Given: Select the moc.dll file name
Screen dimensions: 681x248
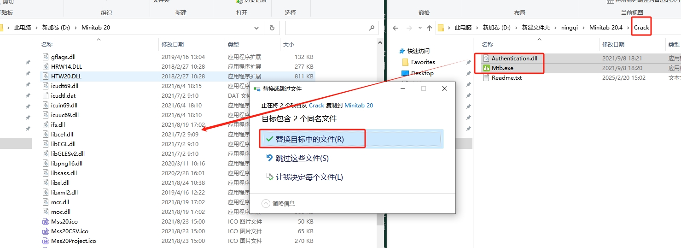Looking at the screenshot, I should point(61,212).
